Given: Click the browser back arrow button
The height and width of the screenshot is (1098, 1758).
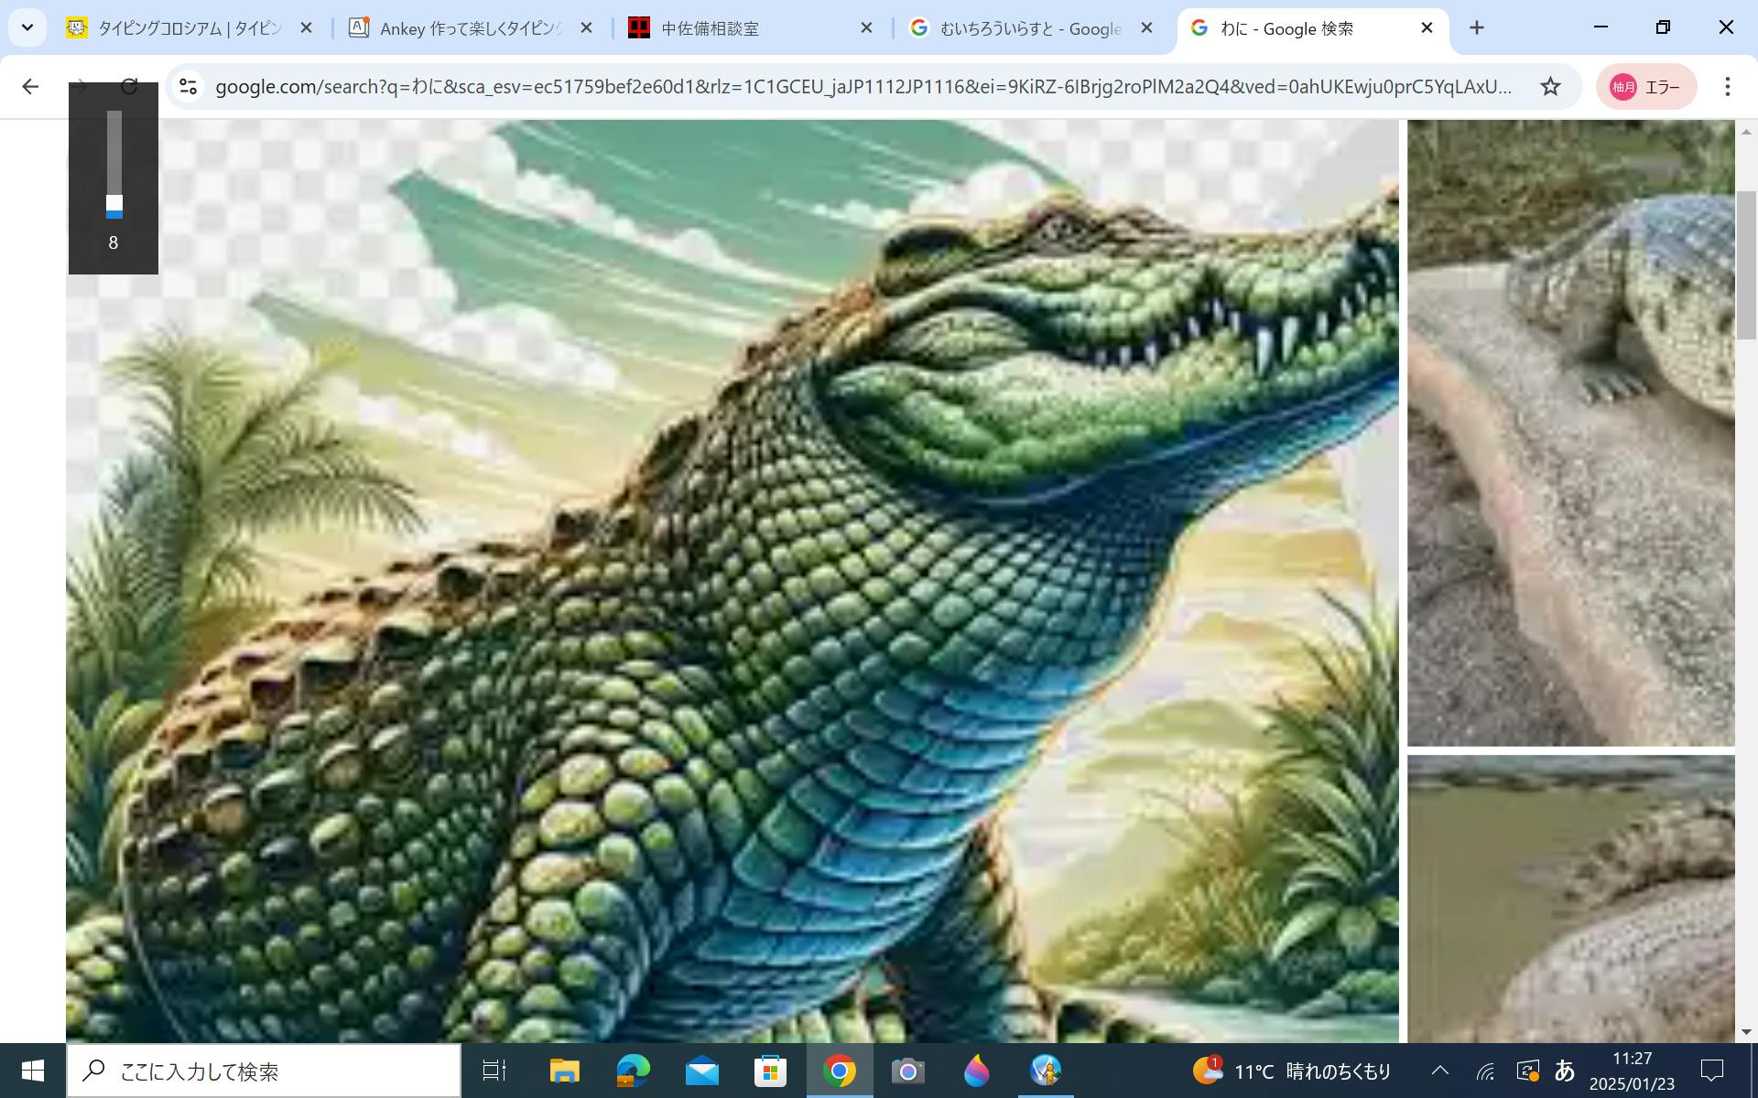Looking at the screenshot, I should (x=30, y=87).
